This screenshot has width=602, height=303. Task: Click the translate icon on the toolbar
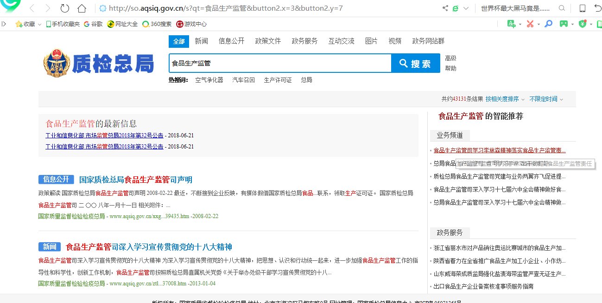pos(511,23)
